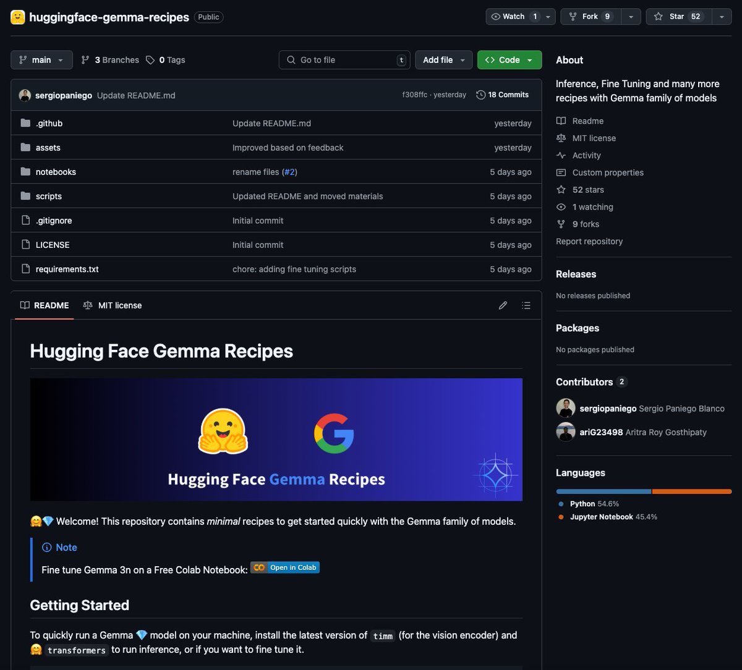Click the Jupyter Notebook language bar segment
Image resolution: width=742 pixels, height=670 pixels.
692,491
